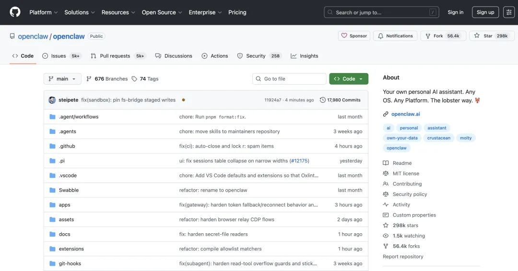Switch to the Pull requests tab
Image resolution: width=518 pixels, height=271 pixels.
tap(115, 56)
